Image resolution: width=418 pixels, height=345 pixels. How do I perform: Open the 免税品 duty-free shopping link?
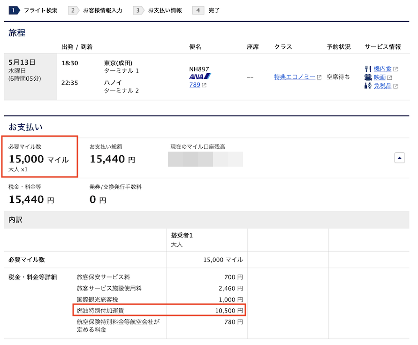pos(383,85)
